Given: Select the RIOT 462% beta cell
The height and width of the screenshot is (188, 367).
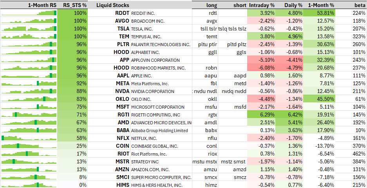Looking at the screenshot, I should click(351, 154).
